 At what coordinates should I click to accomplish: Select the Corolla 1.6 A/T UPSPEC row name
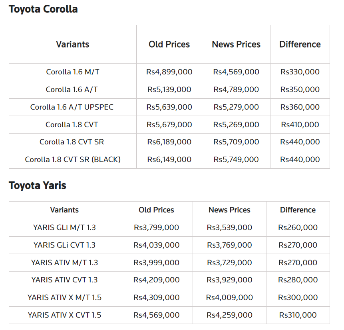click(x=72, y=107)
